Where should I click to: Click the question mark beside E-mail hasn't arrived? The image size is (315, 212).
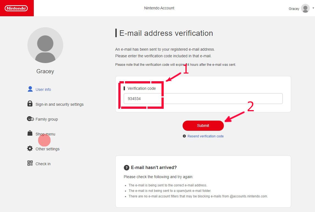click(126, 167)
